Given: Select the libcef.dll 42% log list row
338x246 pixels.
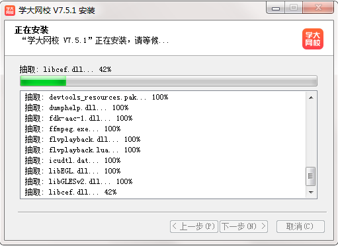Looking at the screenshot, I should point(163,192).
